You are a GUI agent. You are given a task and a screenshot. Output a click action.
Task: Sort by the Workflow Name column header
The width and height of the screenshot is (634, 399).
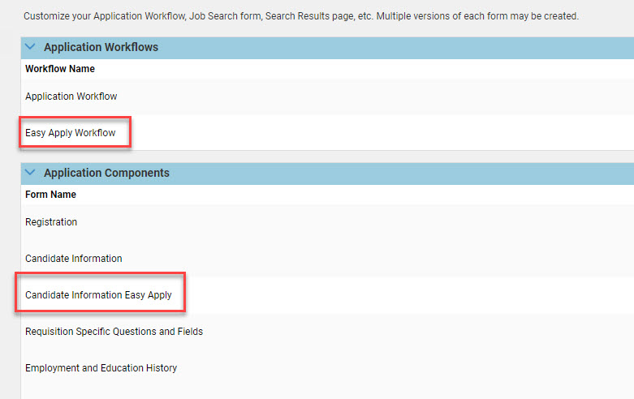[60, 69]
